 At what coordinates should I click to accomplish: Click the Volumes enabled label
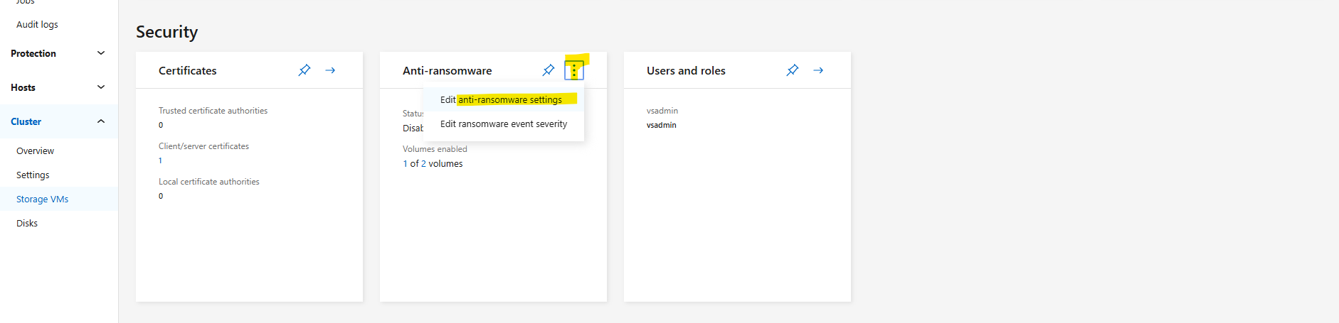[435, 149]
